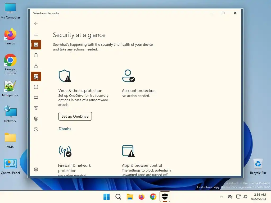The height and width of the screenshot is (203, 271).
Task: Click Windows Security taskbar icon
Action: [165, 197]
